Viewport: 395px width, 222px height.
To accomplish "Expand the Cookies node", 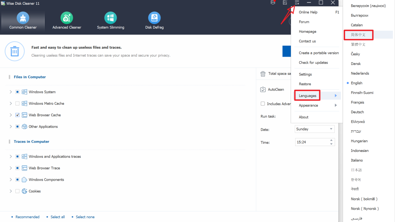I will tap(11, 191).
